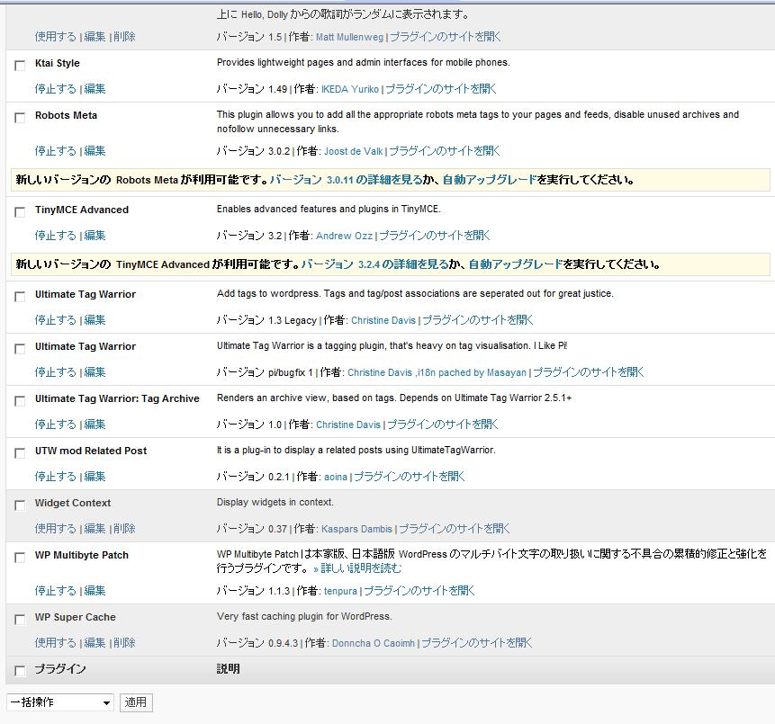Check the Widget Context checkbox
The height and width of the screenshot is (724, 775).
click(x=20, y=505)
